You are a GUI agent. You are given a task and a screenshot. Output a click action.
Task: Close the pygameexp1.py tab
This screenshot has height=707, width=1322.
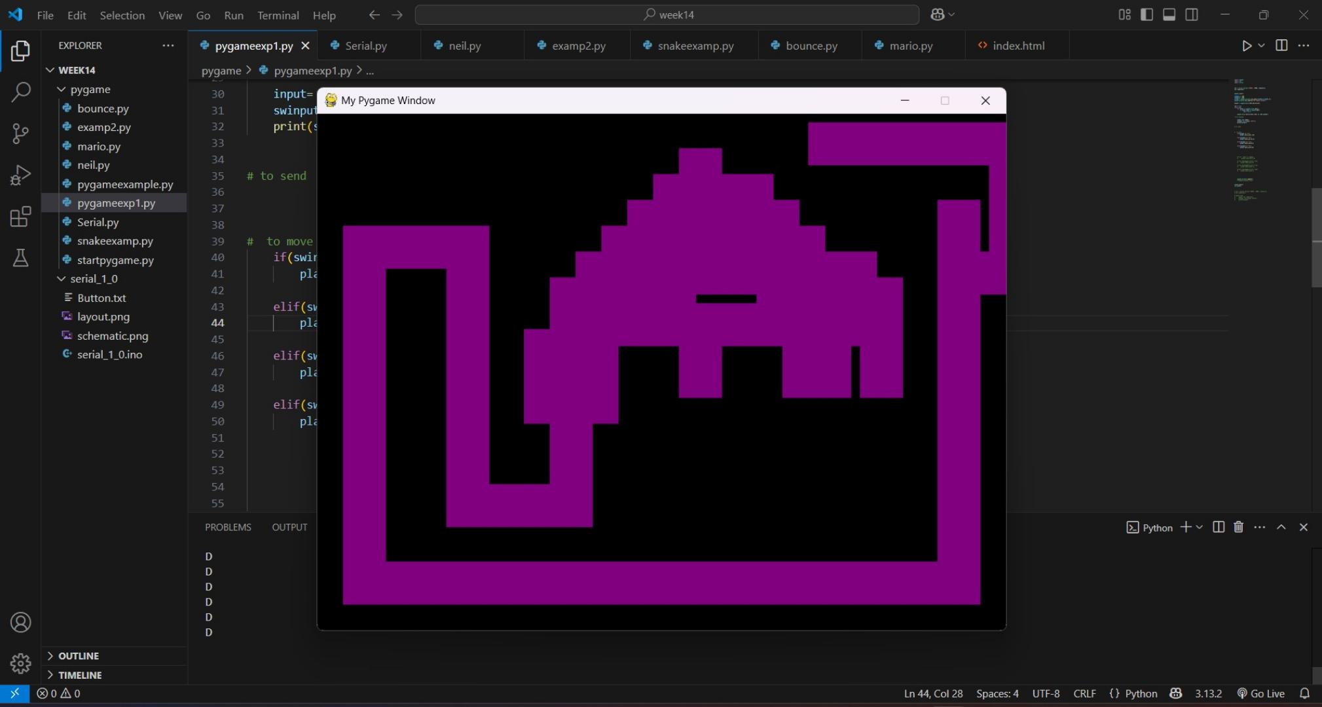click(305, 46)
